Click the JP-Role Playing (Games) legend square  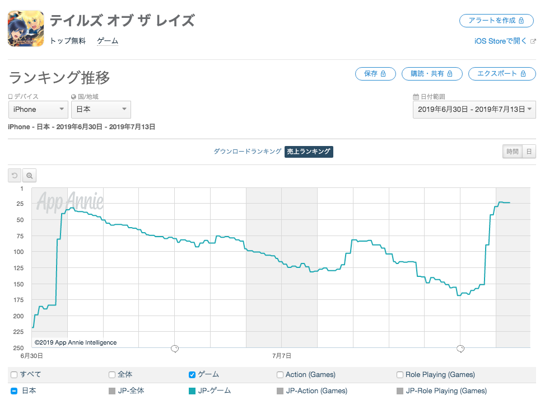tap(400, 391)
